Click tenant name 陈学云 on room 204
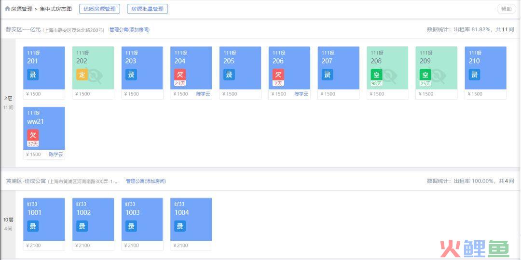The image size is (521, 260). (x=203, y=94)
